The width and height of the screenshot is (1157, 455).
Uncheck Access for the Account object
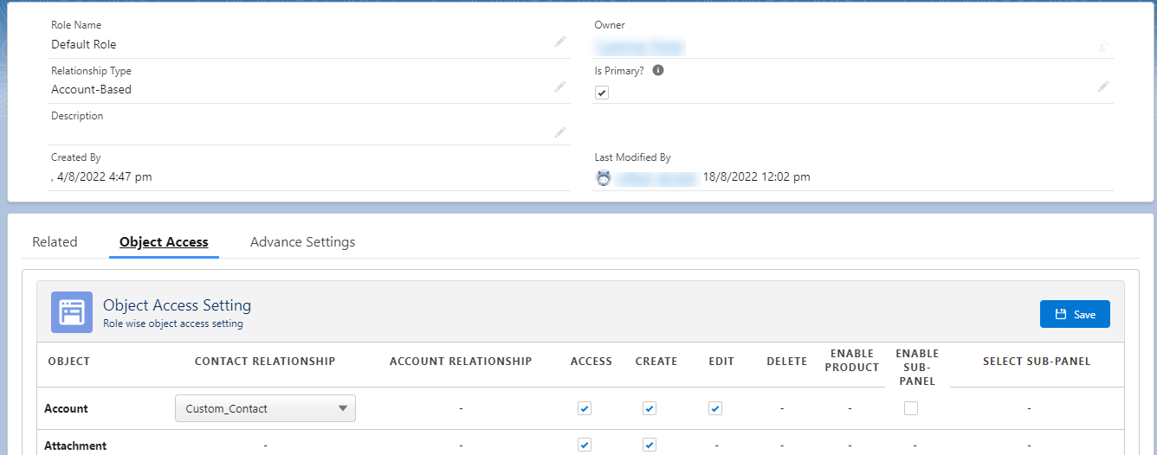[x=585, y=408]
